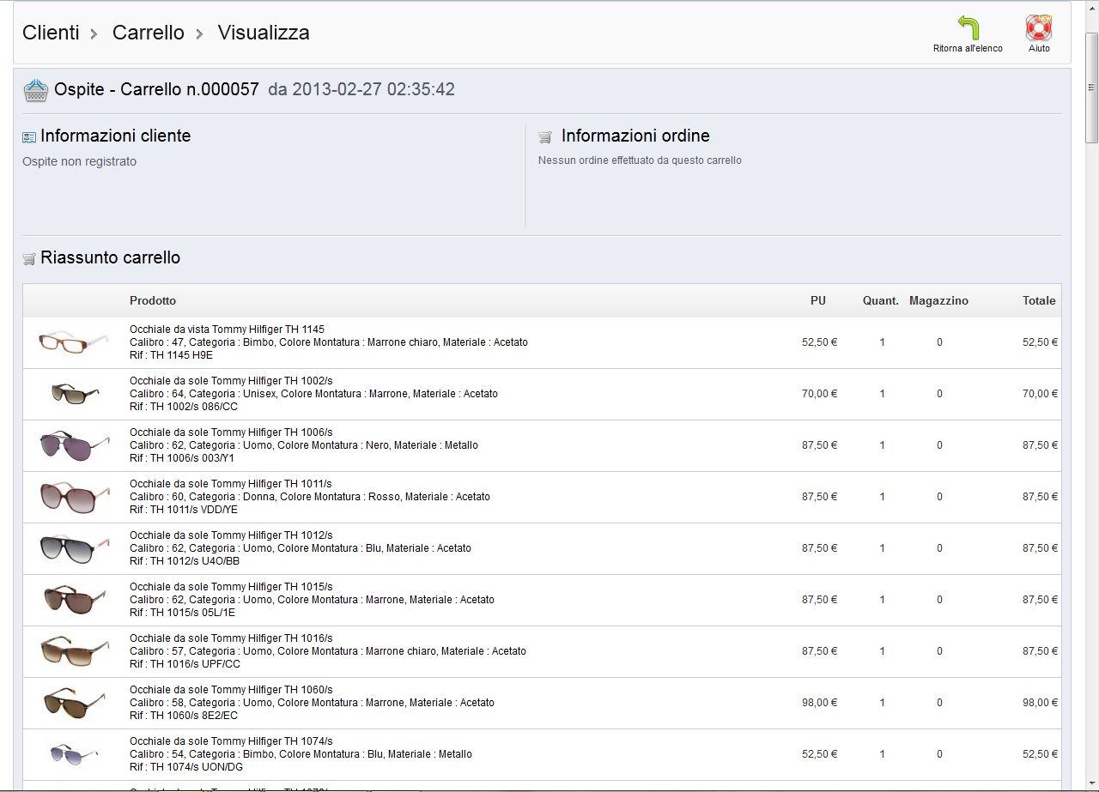Screen dimensions: 1099x792
Task: Click the PU column header
Action: click(818, 300)
